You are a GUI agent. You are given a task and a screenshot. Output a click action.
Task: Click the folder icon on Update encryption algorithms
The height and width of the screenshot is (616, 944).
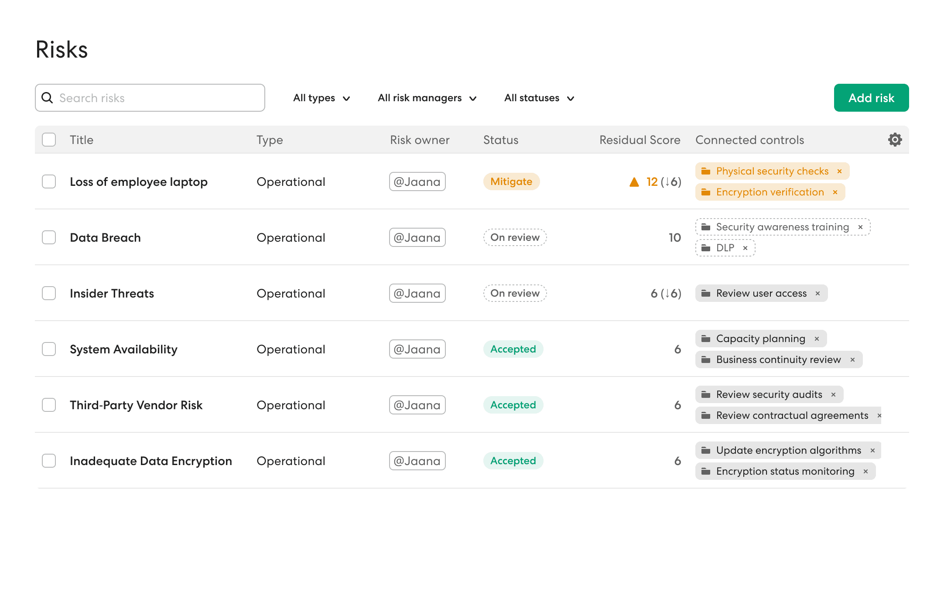pyautogui.click(x=706, y=450)
